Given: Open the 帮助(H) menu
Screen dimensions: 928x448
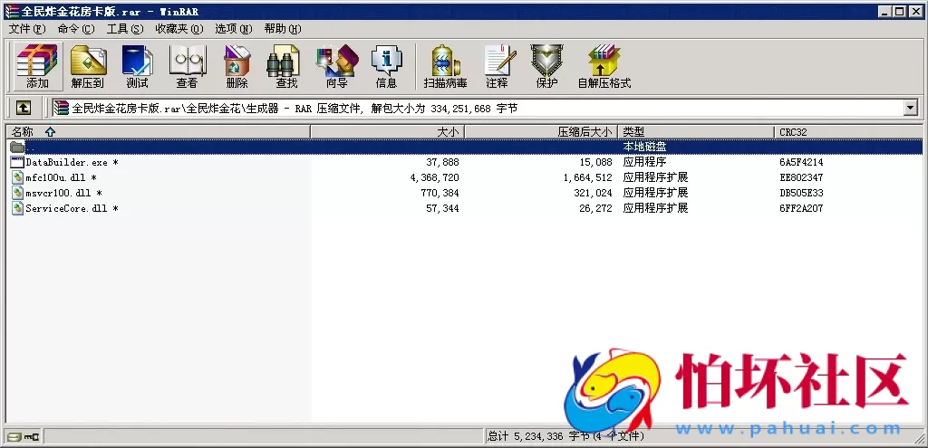Looking at the screenshot, I should pos(283,28).
